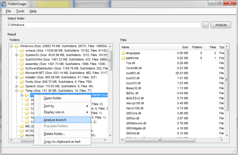Open the File menu

[8, 11]
